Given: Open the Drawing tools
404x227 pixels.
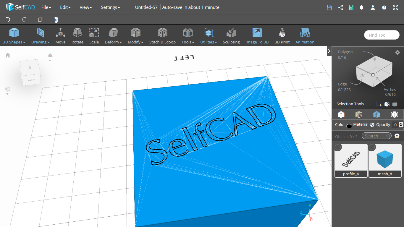Looking at the screenshot, I should pyautogui.click(x=40, y=36).
